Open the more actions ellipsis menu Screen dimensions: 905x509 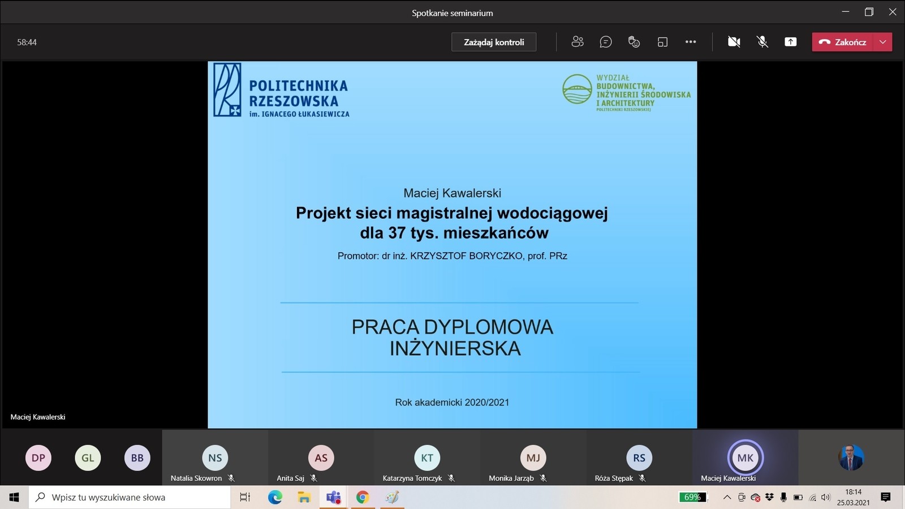691,42
